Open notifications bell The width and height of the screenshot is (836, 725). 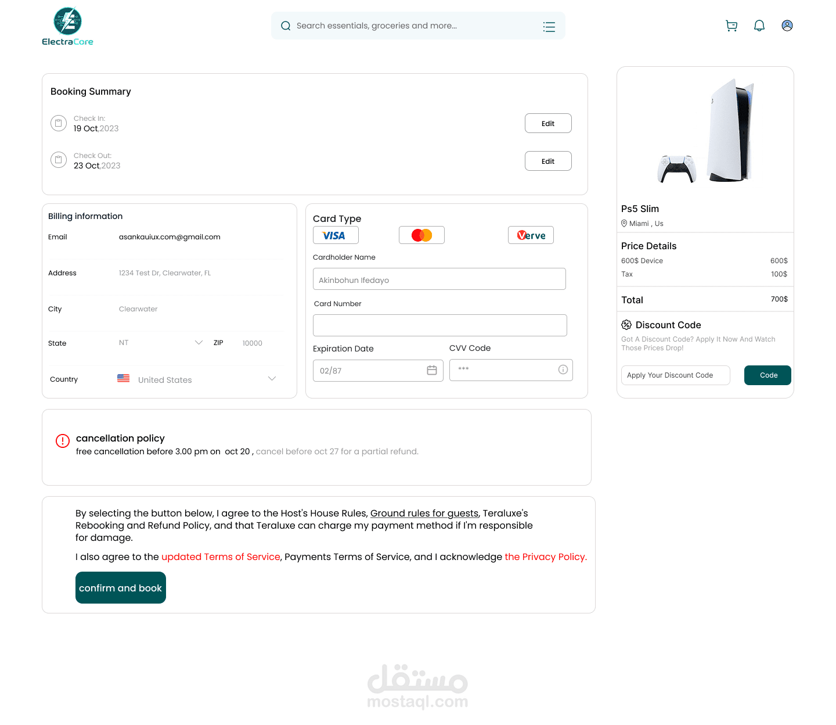click(x=759, y=26)
